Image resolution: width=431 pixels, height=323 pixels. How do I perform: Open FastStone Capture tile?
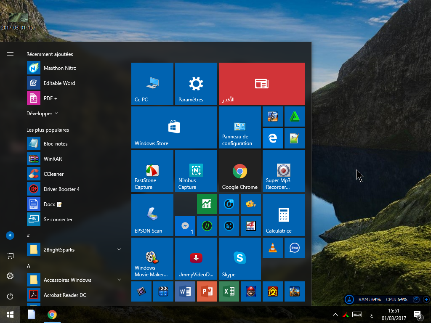click(152, 171)
